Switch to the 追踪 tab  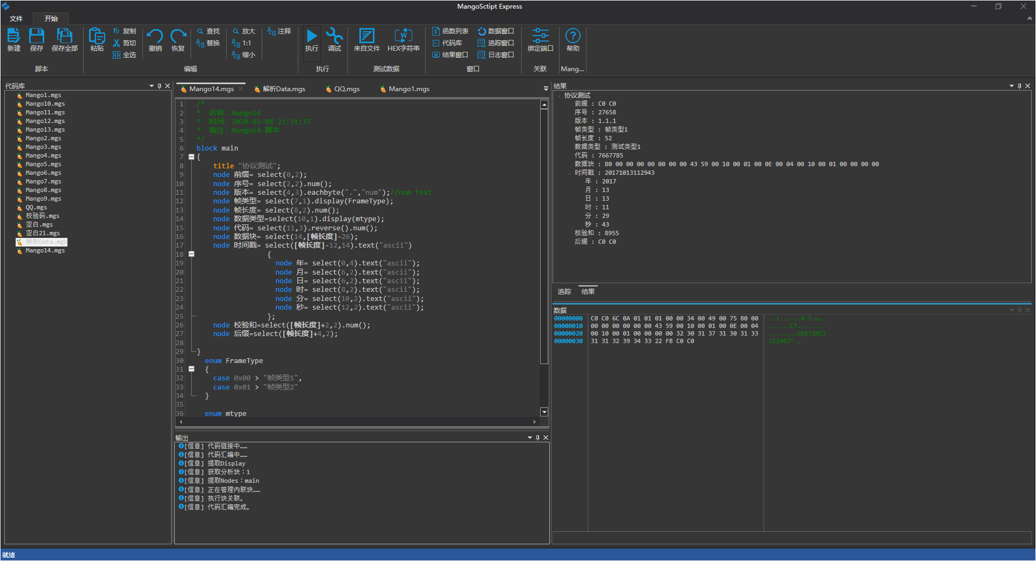point(564,292)
